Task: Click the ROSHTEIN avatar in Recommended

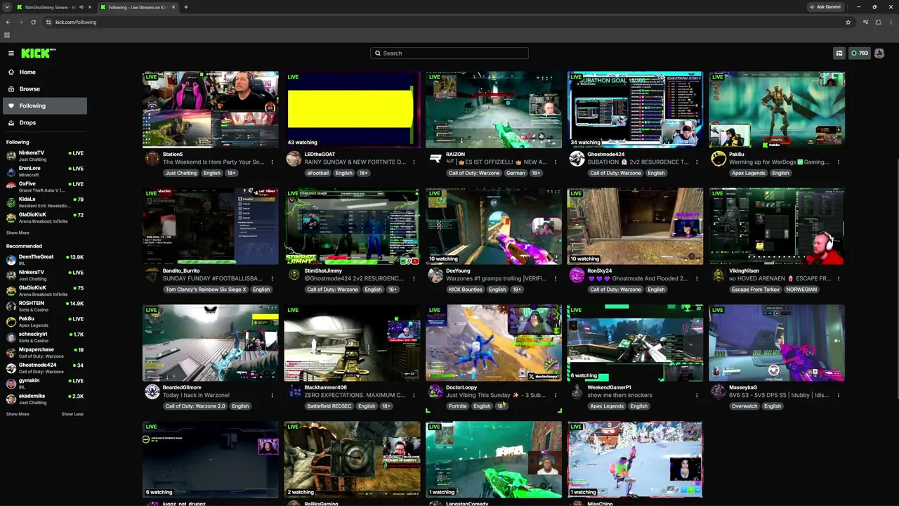Action: coord(11,306)
